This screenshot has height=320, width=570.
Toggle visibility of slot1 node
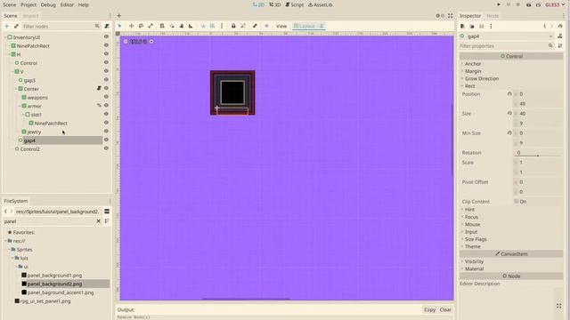click(x=106, y=114)
